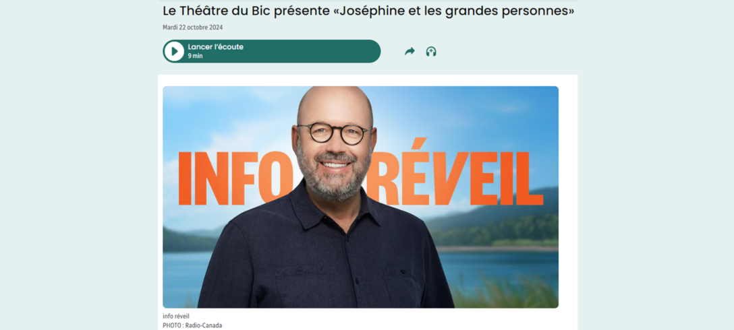Click the white circular play icon

tap(174, 51)
